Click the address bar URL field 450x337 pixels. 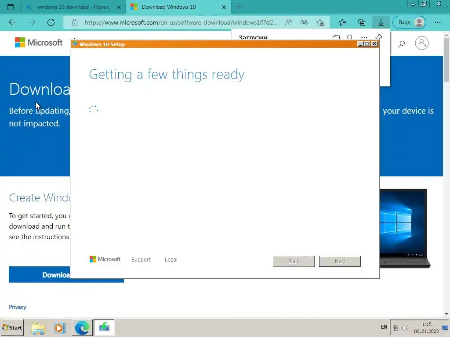[x=181, y=22]
